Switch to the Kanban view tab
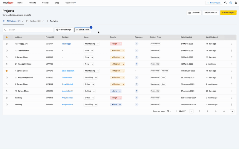The image size is (239, 149). (x=35, y=21)
